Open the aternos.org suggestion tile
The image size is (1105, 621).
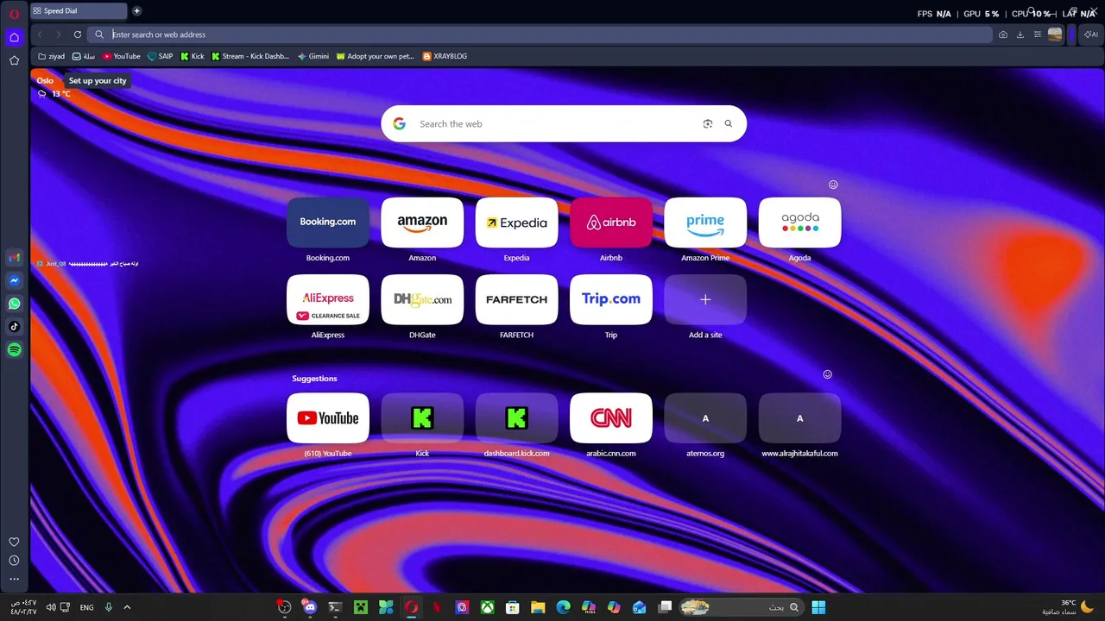(x=705, y=418)
